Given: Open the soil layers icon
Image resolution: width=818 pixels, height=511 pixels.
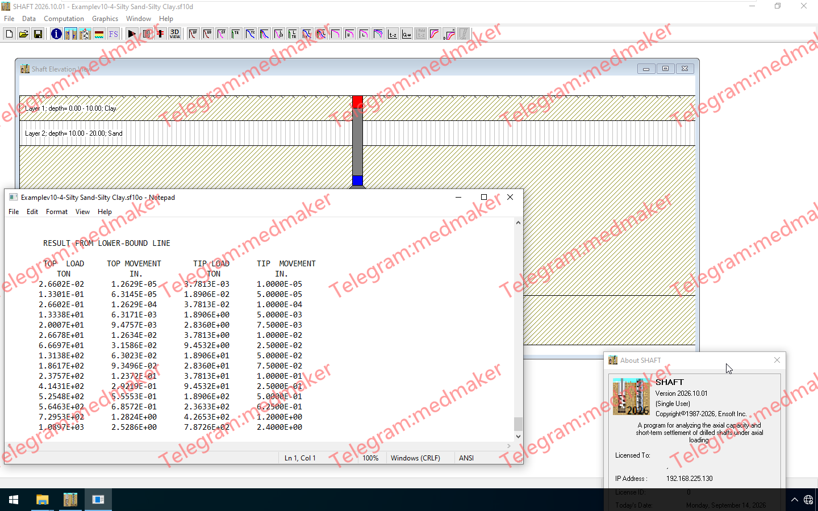Looking at the screenshot, I should (99, 34).
